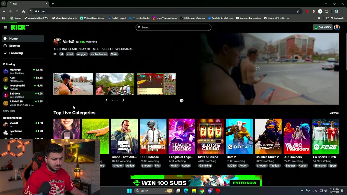Click the Get KICKs button
This screenshot has width=347, height=195.
[x=323, y=27]
